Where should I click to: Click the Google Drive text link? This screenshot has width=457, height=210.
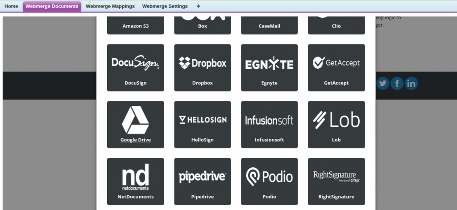(x=135, y=140)
